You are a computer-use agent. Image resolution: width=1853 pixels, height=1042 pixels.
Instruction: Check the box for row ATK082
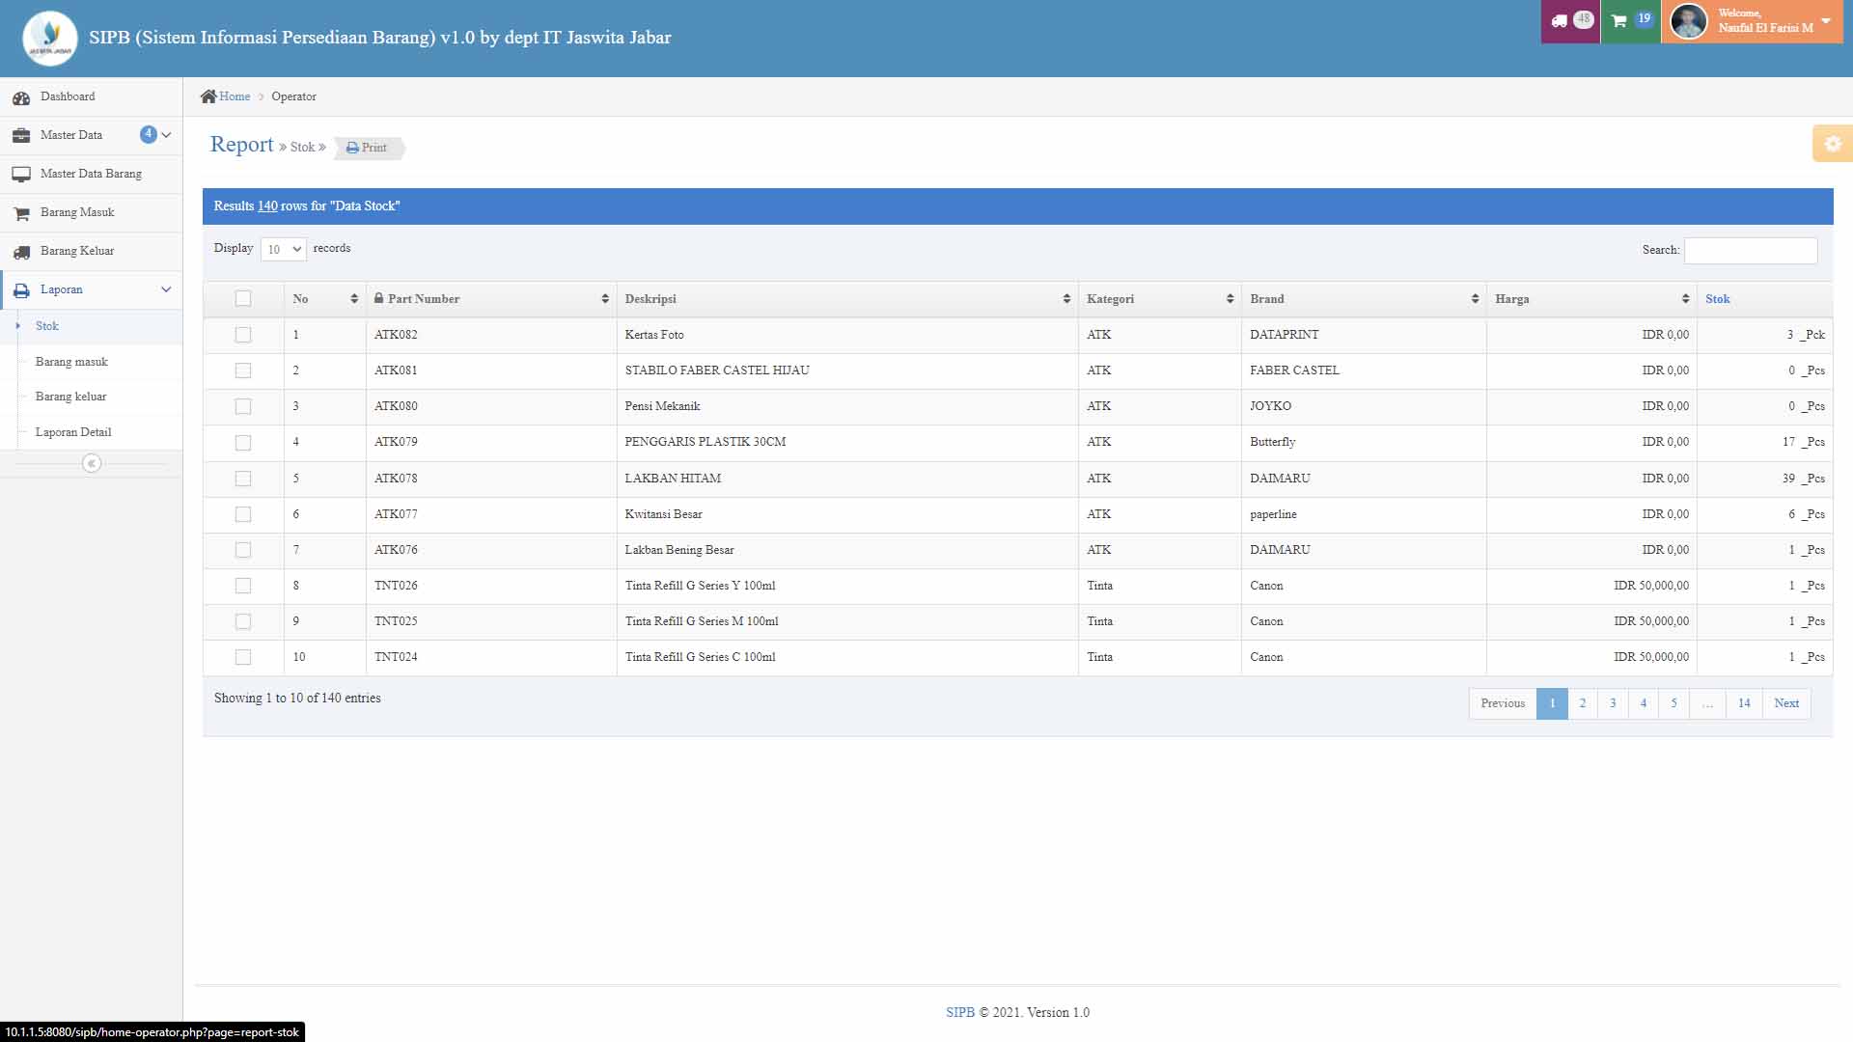click(x=243, y=335)
